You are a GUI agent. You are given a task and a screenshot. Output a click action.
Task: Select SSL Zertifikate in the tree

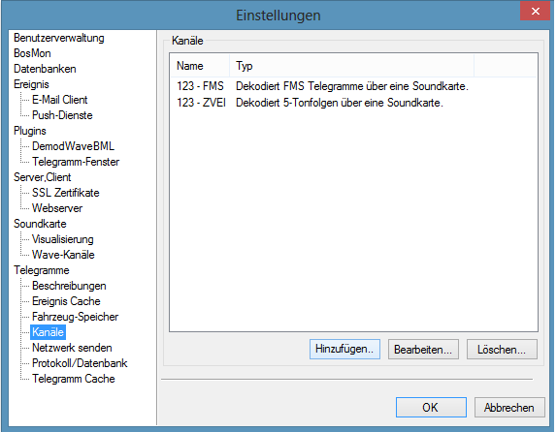[x=66, y=193]
